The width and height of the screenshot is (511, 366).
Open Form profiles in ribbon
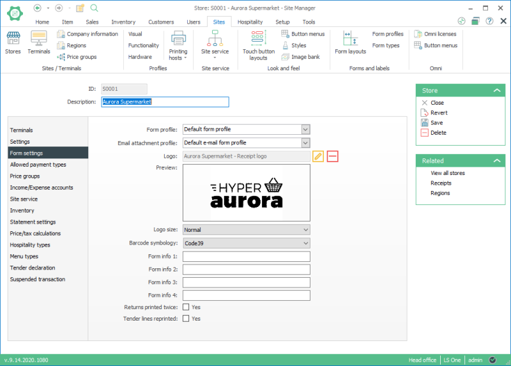[x=388, y=34]
